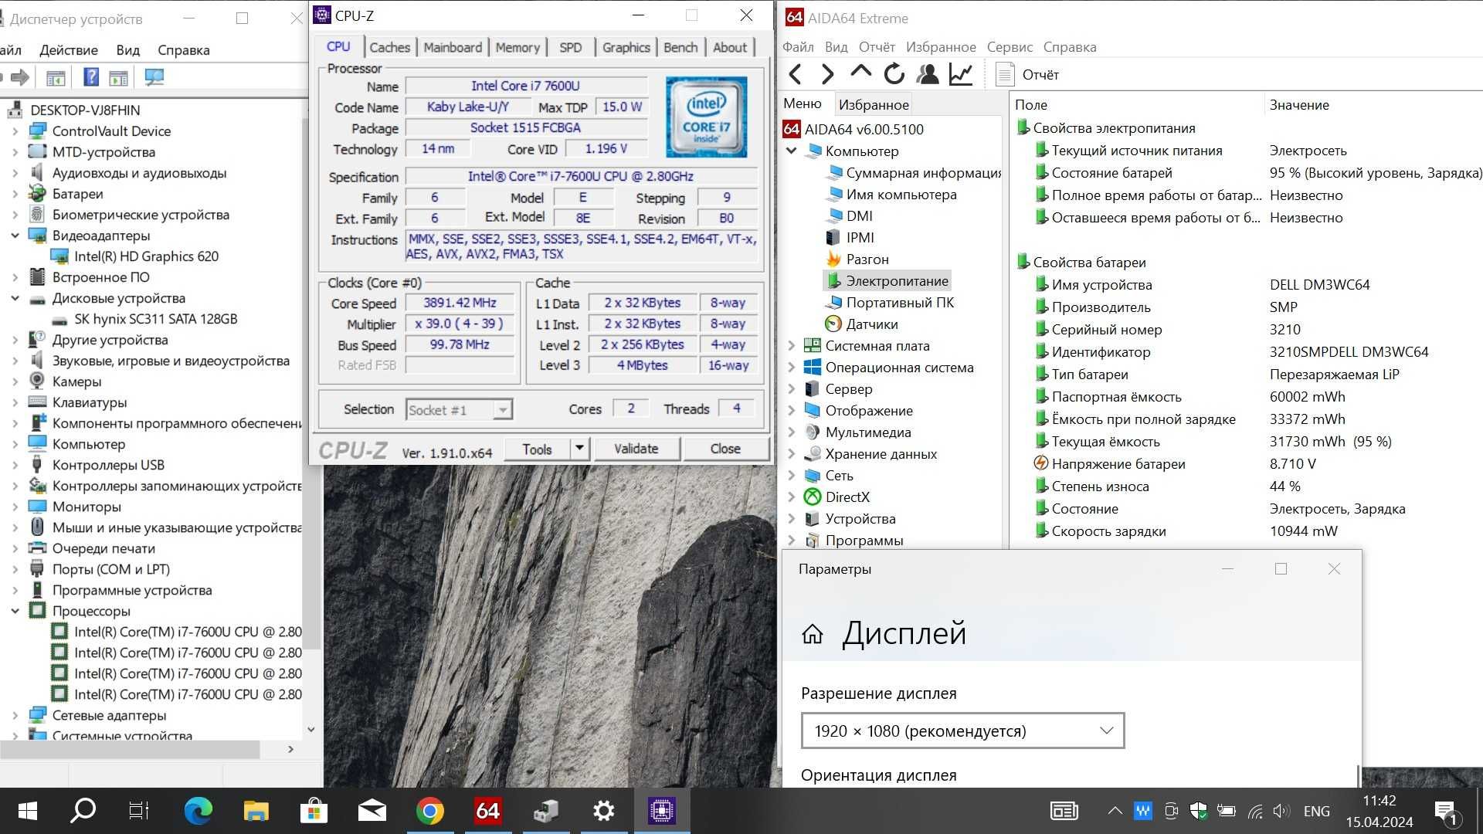Click AIDA64 forward navigation arrow
The height and width of the screenshot is (834, 1483).
coord(827,74)
